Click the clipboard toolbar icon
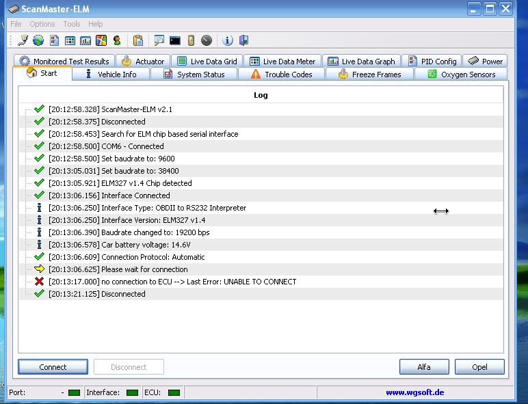The width and height of the screenshot is (528, 404). tap(138, 40)
